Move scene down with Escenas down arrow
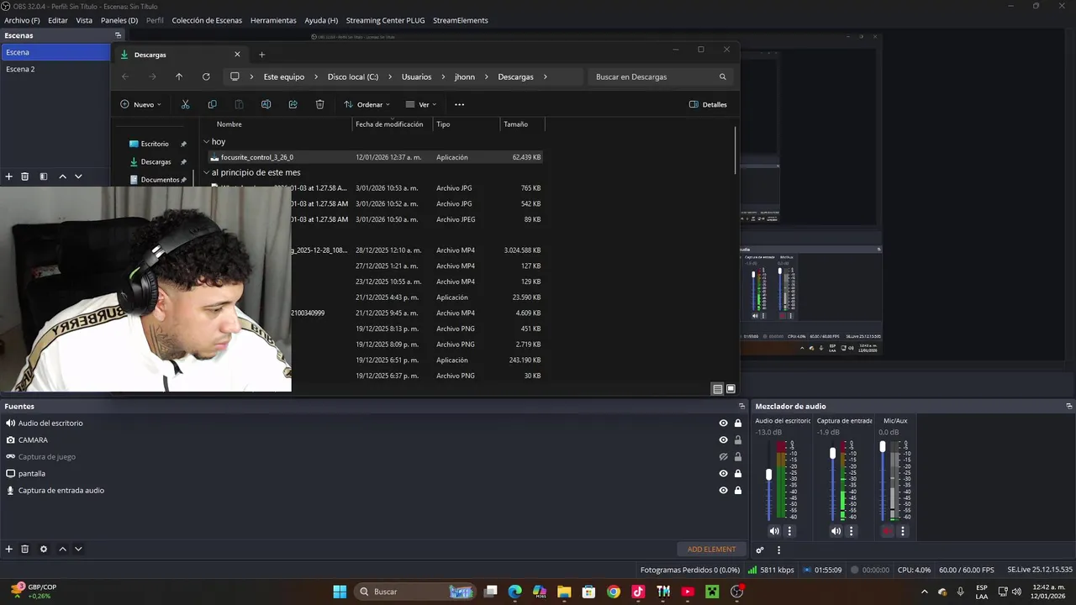This screenshot has height=605, width=1076. (x=78, y=176)
